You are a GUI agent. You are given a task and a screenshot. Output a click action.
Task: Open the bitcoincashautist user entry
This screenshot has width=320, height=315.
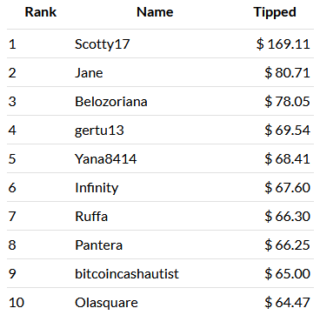click(x=127, y=274)
